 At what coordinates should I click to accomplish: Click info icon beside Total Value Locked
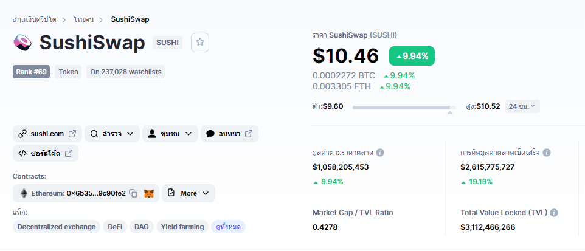coord(554,213)
